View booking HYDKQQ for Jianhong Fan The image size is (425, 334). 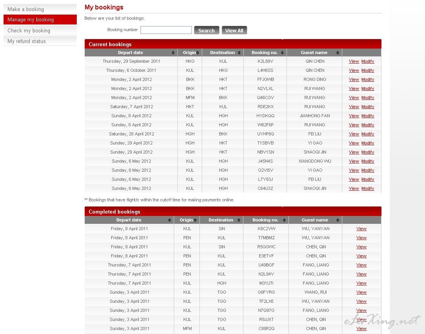pos(354,116)
